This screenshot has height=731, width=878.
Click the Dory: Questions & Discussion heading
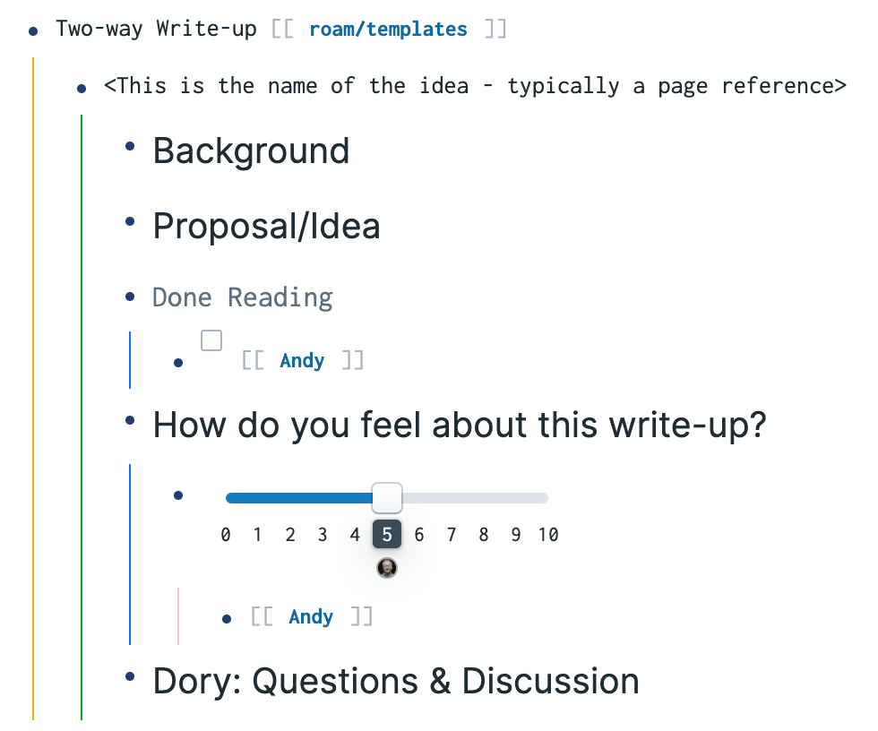396,681
